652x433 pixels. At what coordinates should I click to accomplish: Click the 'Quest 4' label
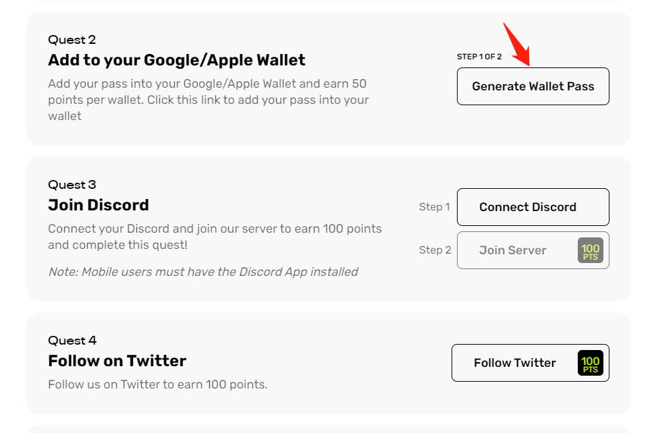[x=72, y=341]
